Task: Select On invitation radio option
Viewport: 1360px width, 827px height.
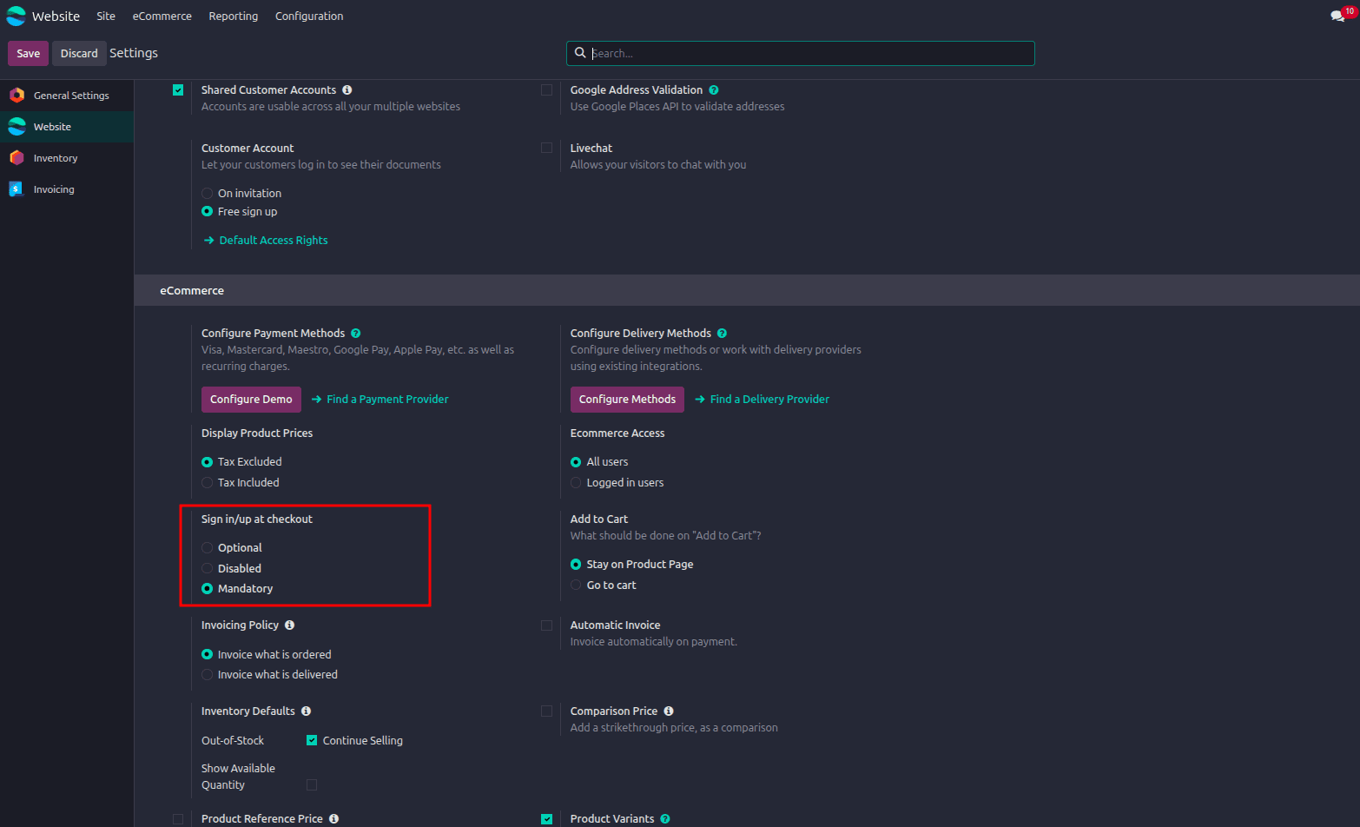Action: (207, 193)
